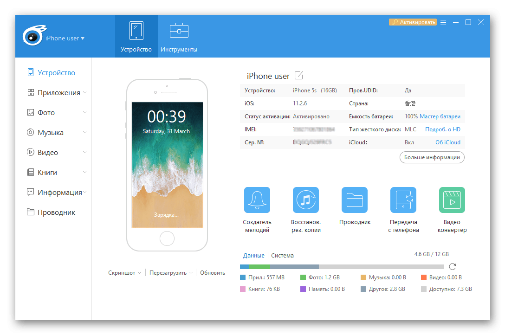Click the storage usage bar
505x335 pixels.
pyautogui.click(x=342, y=267)
